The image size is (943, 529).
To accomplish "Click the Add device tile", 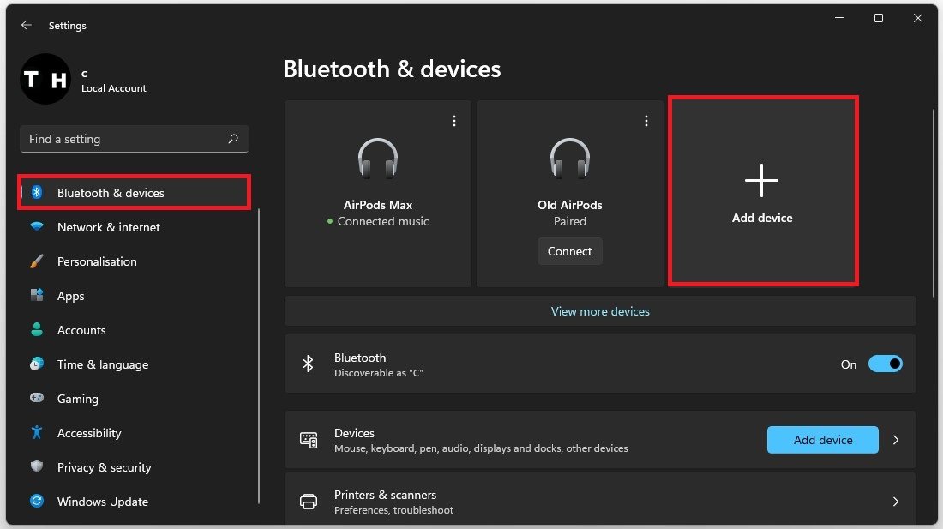I will [762, 190].
